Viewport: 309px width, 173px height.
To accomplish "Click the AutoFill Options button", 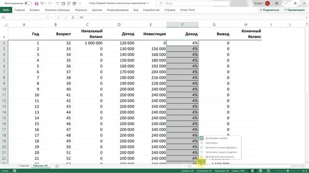I will [x=202, y=161].
